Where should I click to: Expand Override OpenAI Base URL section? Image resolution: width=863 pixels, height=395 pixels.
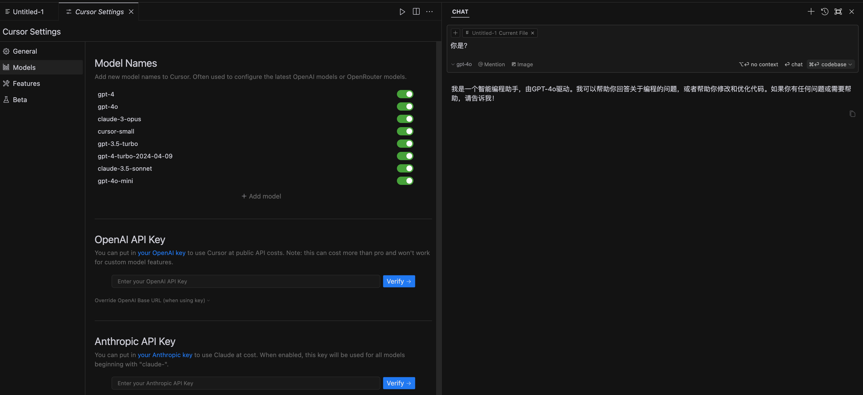click(152, 300)
